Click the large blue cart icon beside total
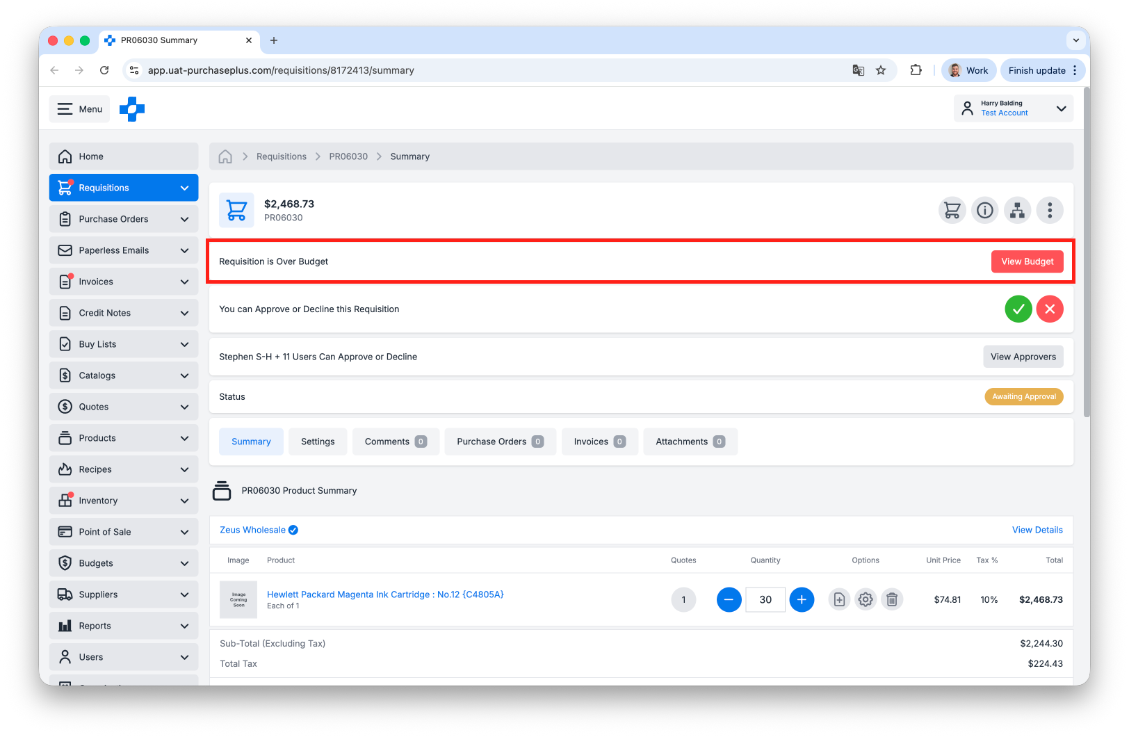 point(236,210)
